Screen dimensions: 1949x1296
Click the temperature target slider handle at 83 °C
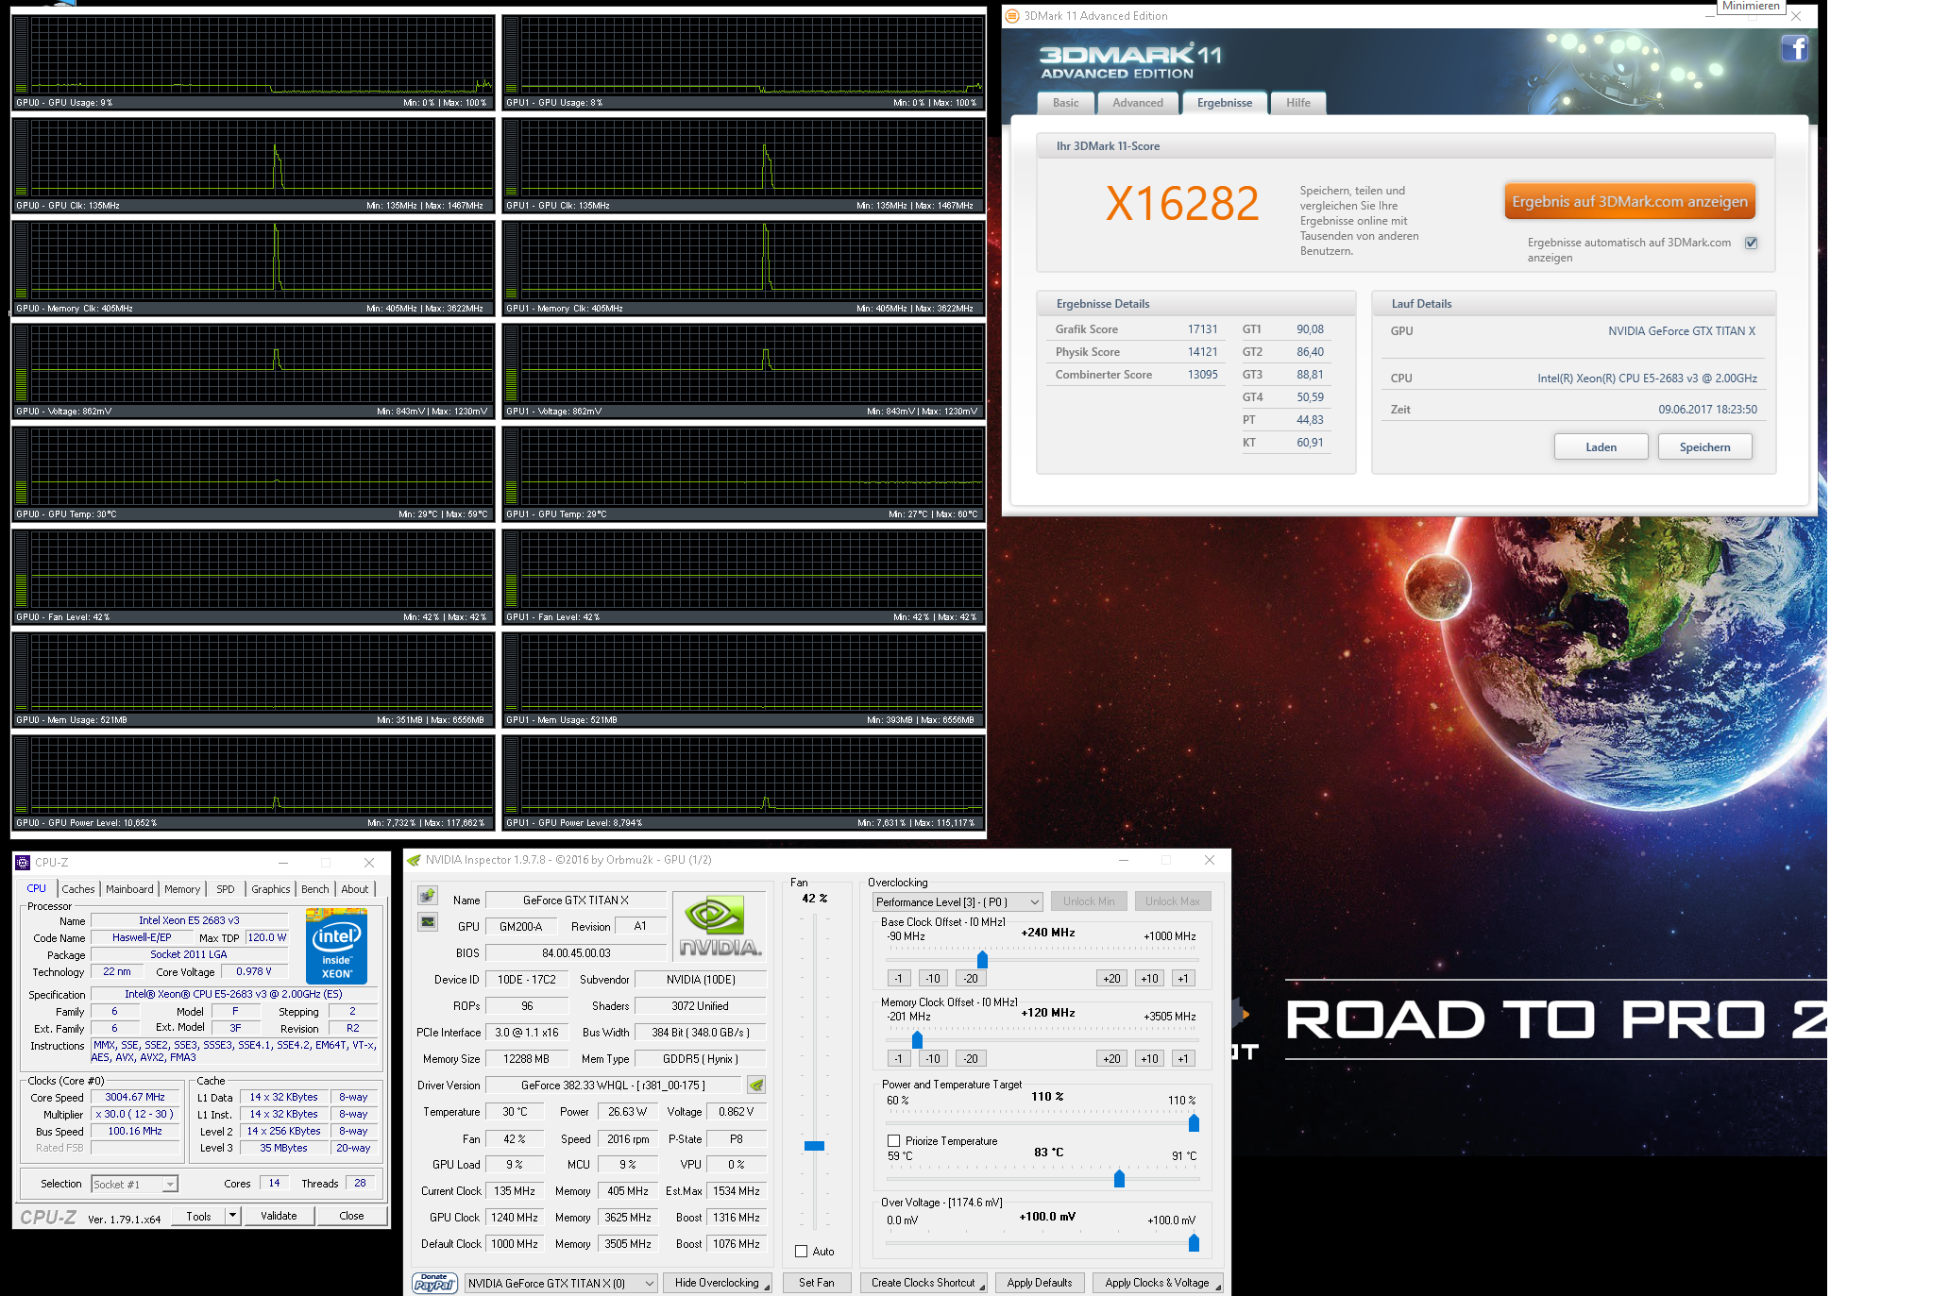1119,1178
